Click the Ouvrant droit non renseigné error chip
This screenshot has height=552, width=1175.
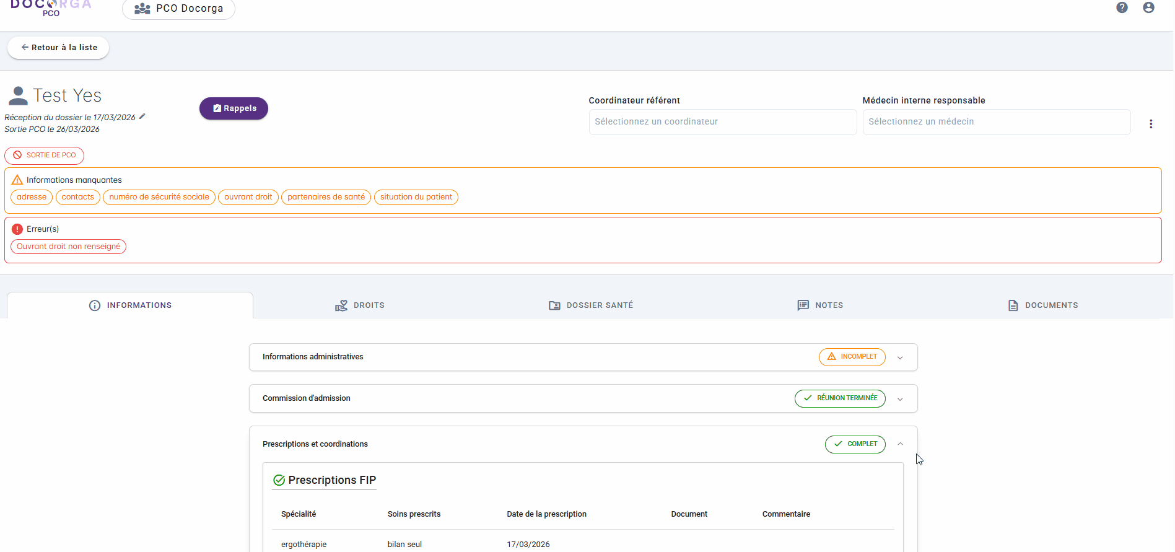[69, 247]
